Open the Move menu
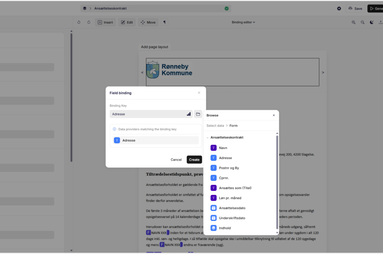The image size is (383, 254). click(148, 22)
